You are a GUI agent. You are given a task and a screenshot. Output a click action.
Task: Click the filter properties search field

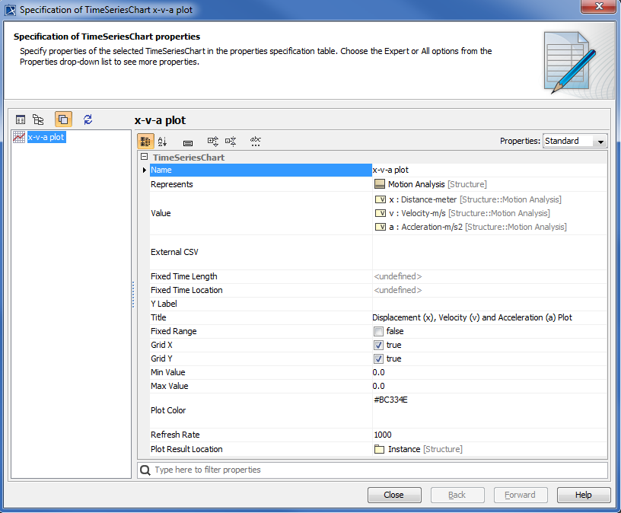coord(373,470)
